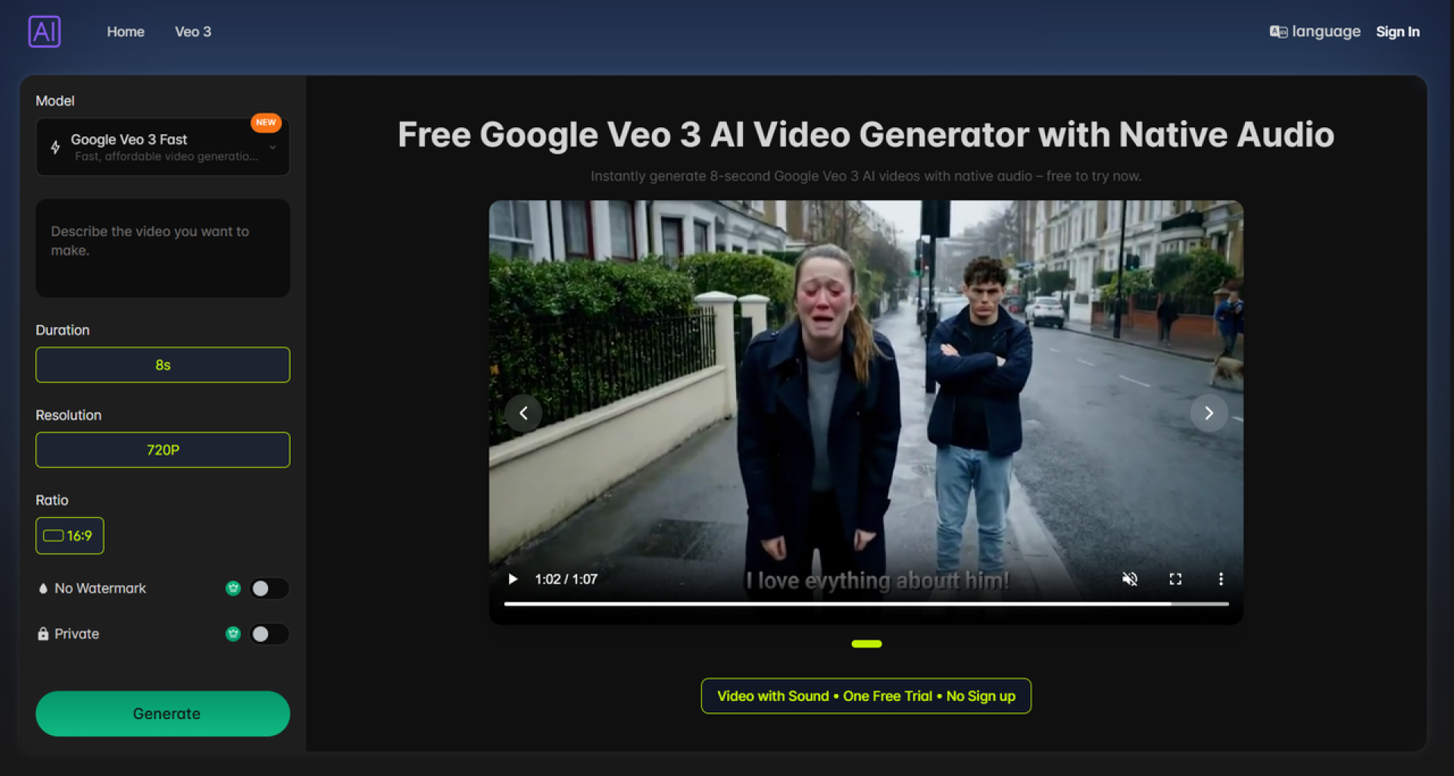Click the lock icon beside Private
1454x776 pixels.
43,634
